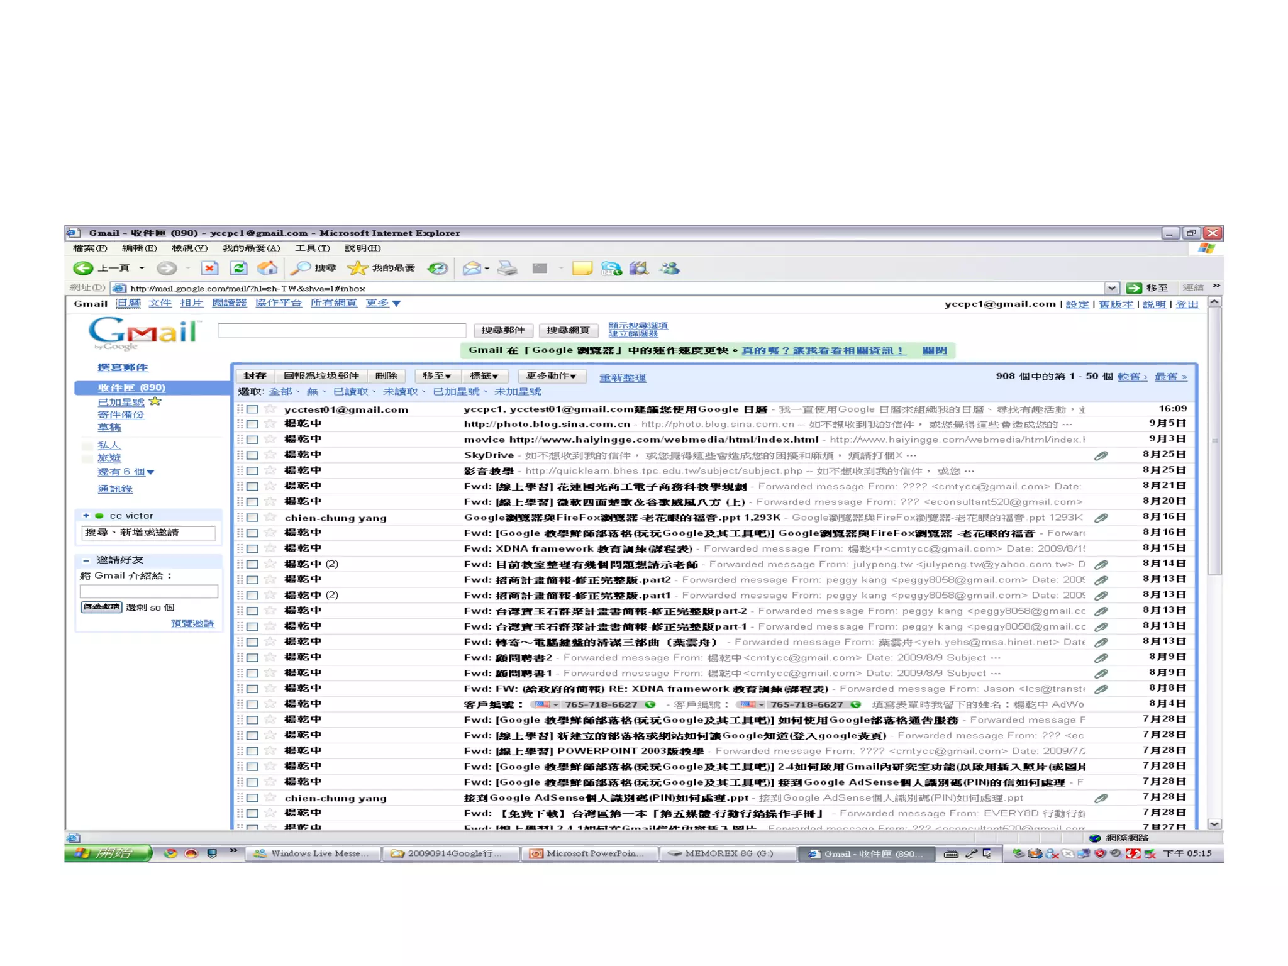Open the 我的最愛(A) menu

pyautogui.click(x=252, y=248)
